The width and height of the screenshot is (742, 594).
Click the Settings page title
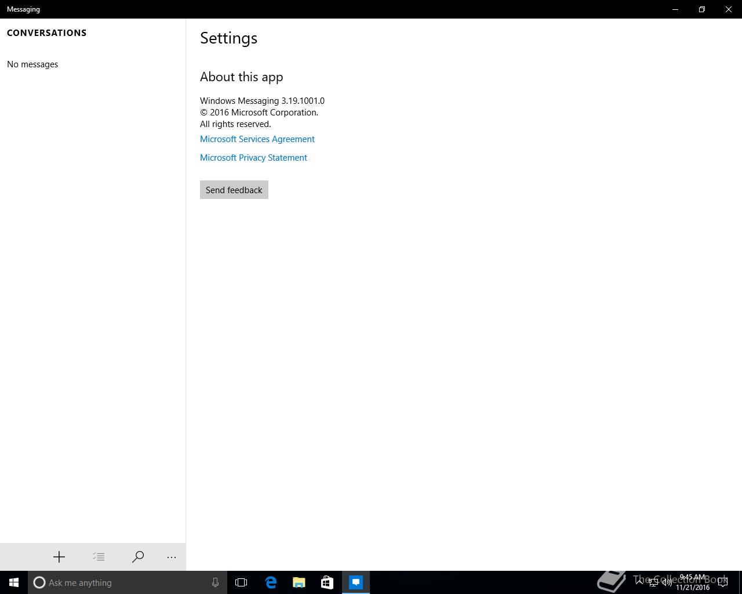228,38
